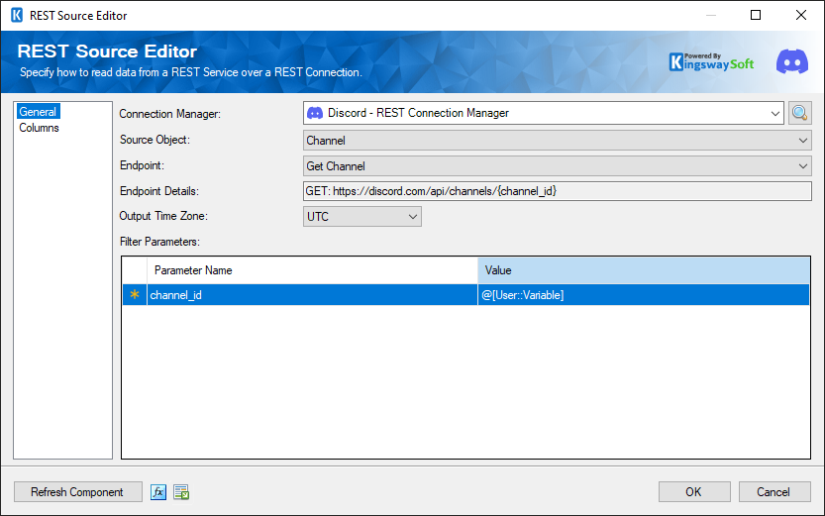Screen dimensions: 825x516
Task: Expand the Connection Manager dropdown
Action: tap(774, 114)
